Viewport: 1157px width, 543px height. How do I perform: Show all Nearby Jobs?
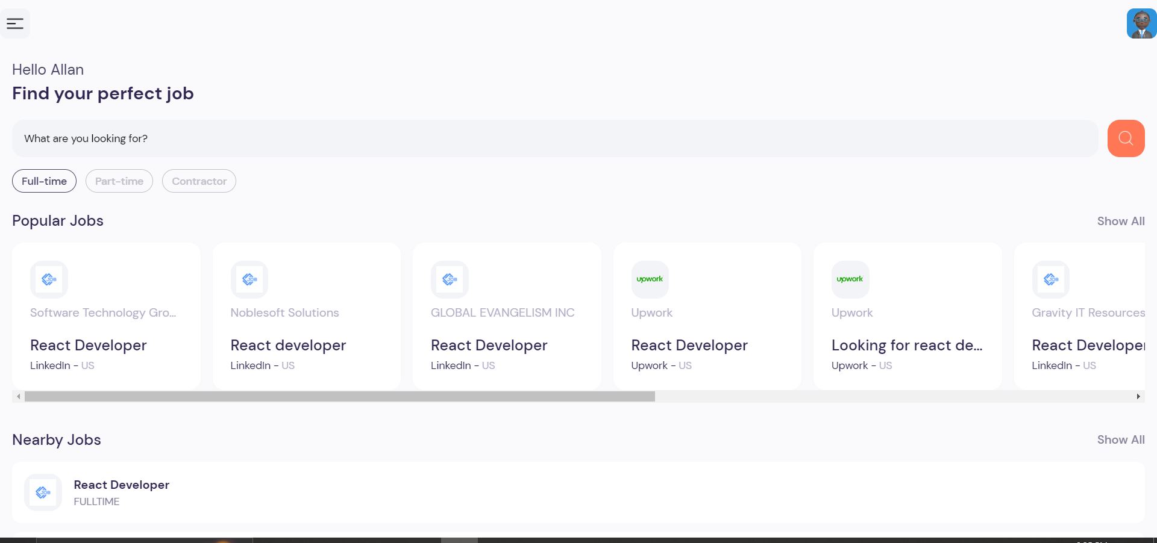click(x=1120, y=440)
